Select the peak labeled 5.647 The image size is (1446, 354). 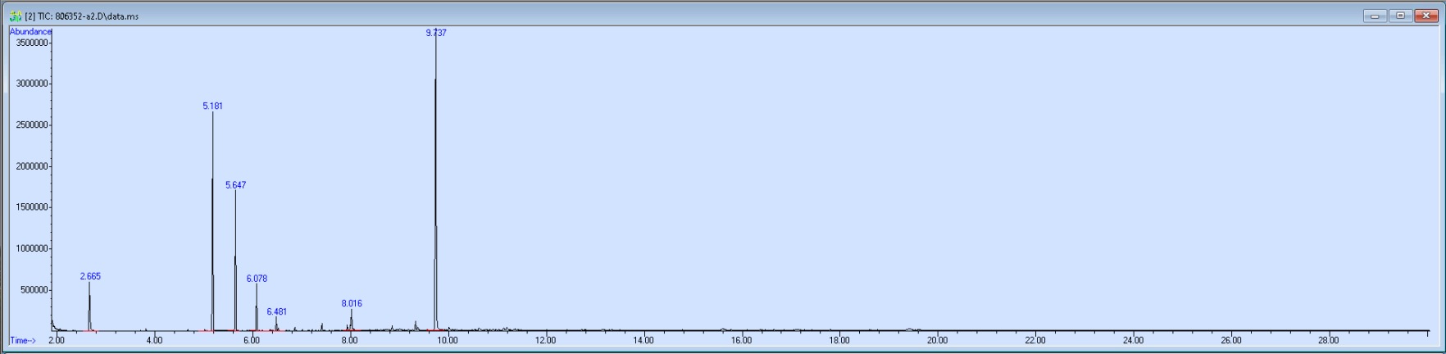(x=235, y=185)
